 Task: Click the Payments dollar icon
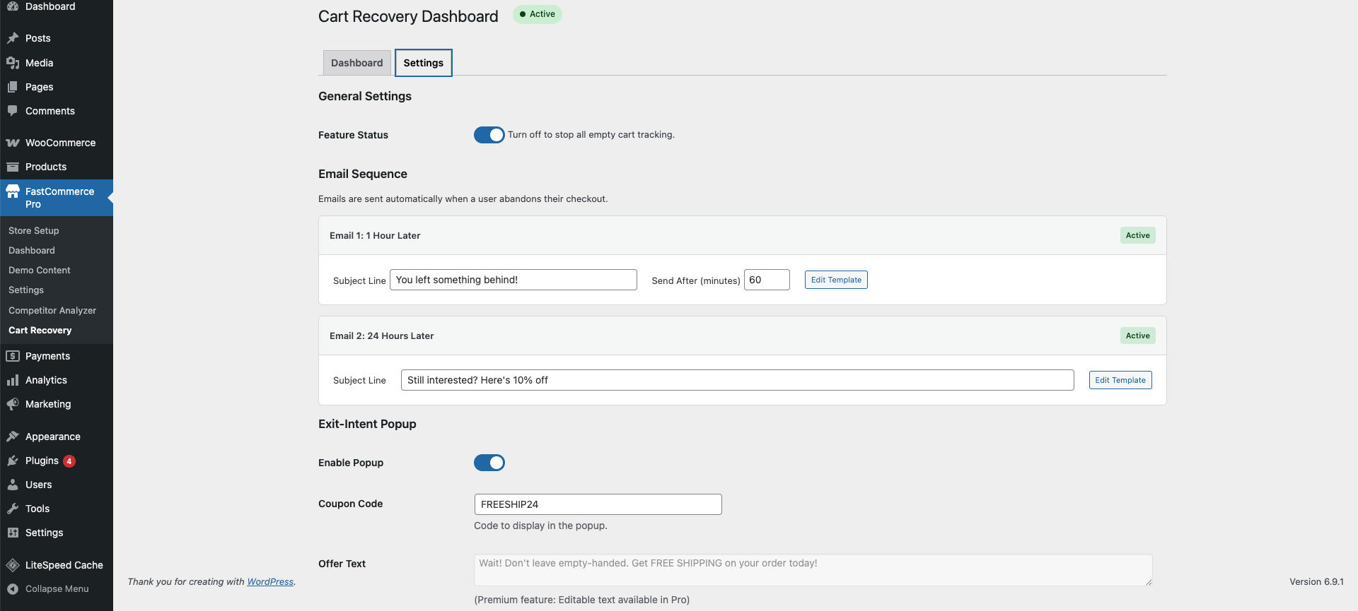click(13, 356)
